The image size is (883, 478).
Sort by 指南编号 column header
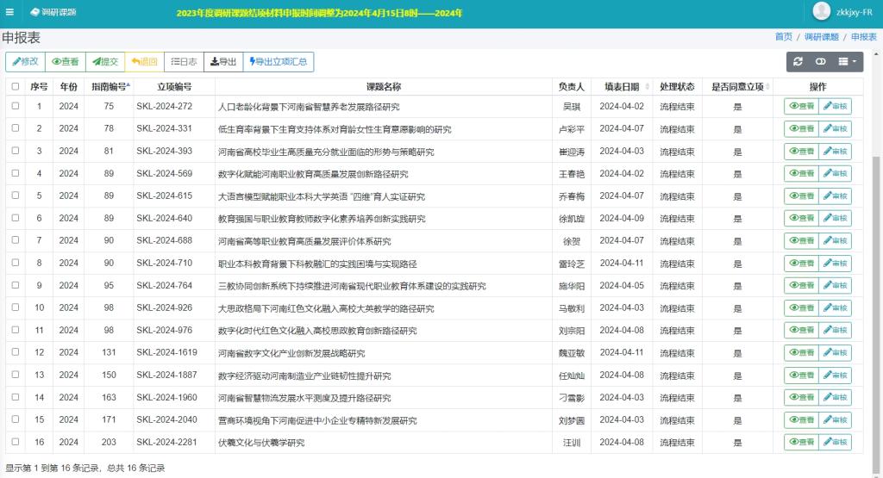pos(110,87)
